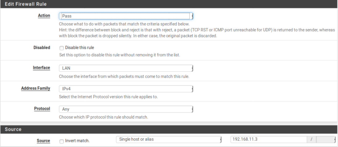The height and width of the screenshot is (147, 338).
Task: Click the underlined Protocol label
Action: pyautogui.click(x=42, y=109)
